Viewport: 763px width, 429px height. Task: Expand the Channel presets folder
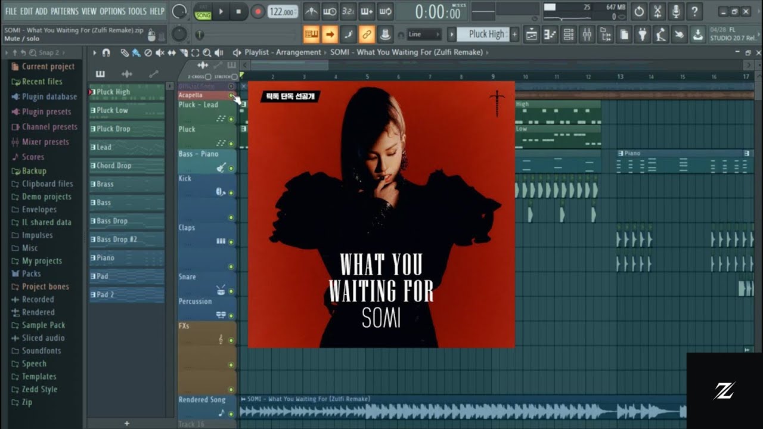(x=45, y=127)
